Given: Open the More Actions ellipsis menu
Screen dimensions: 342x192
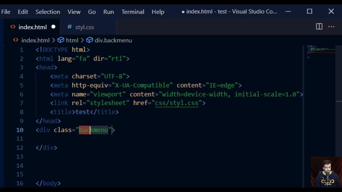Looking at the screenshot, I should click(x=331, y=27).
